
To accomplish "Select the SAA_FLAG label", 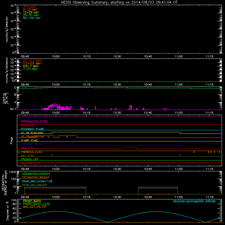I will point(28,148).
